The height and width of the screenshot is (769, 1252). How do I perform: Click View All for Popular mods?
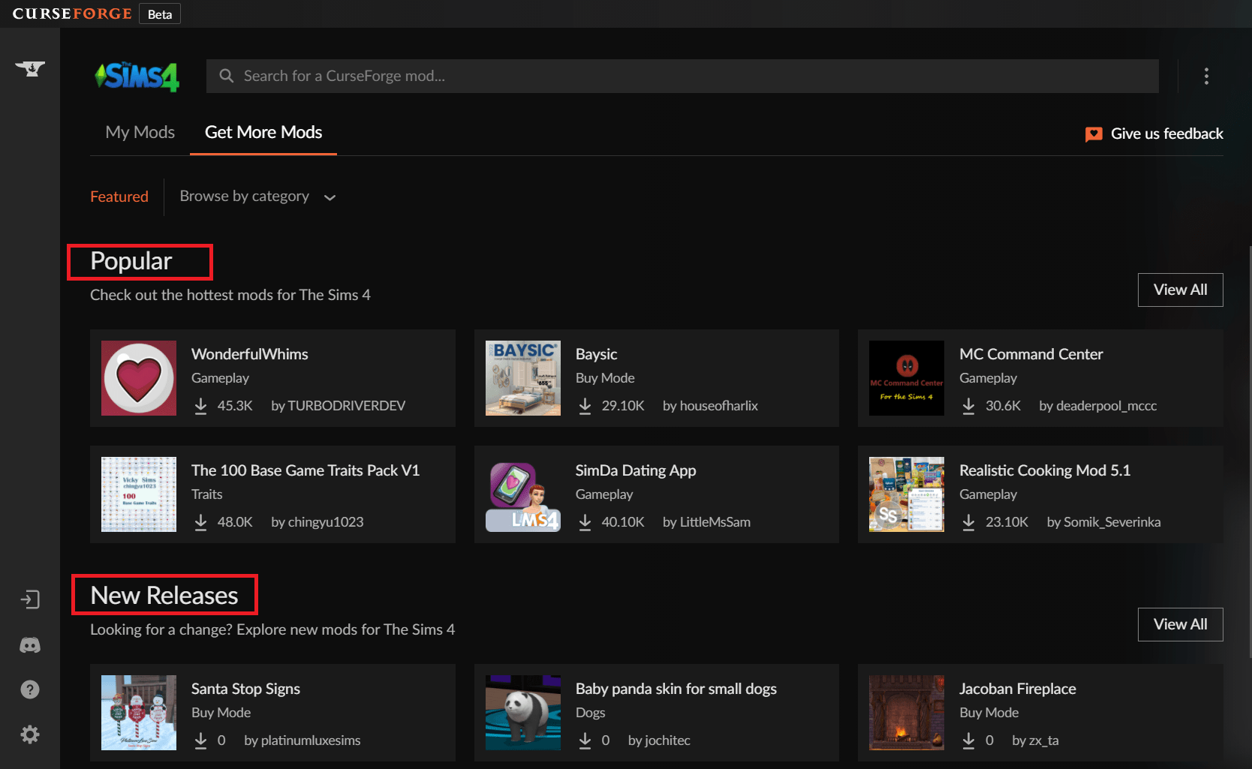(1180, 290)
